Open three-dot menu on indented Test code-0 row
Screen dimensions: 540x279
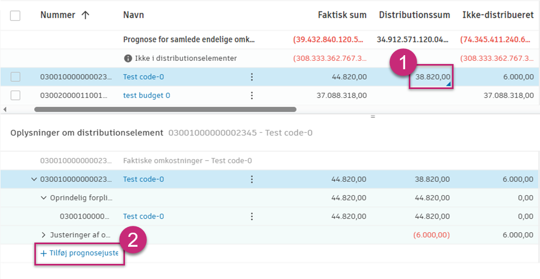coord(252,217)
